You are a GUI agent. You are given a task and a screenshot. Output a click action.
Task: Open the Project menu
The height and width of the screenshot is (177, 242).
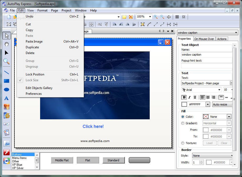66,10
